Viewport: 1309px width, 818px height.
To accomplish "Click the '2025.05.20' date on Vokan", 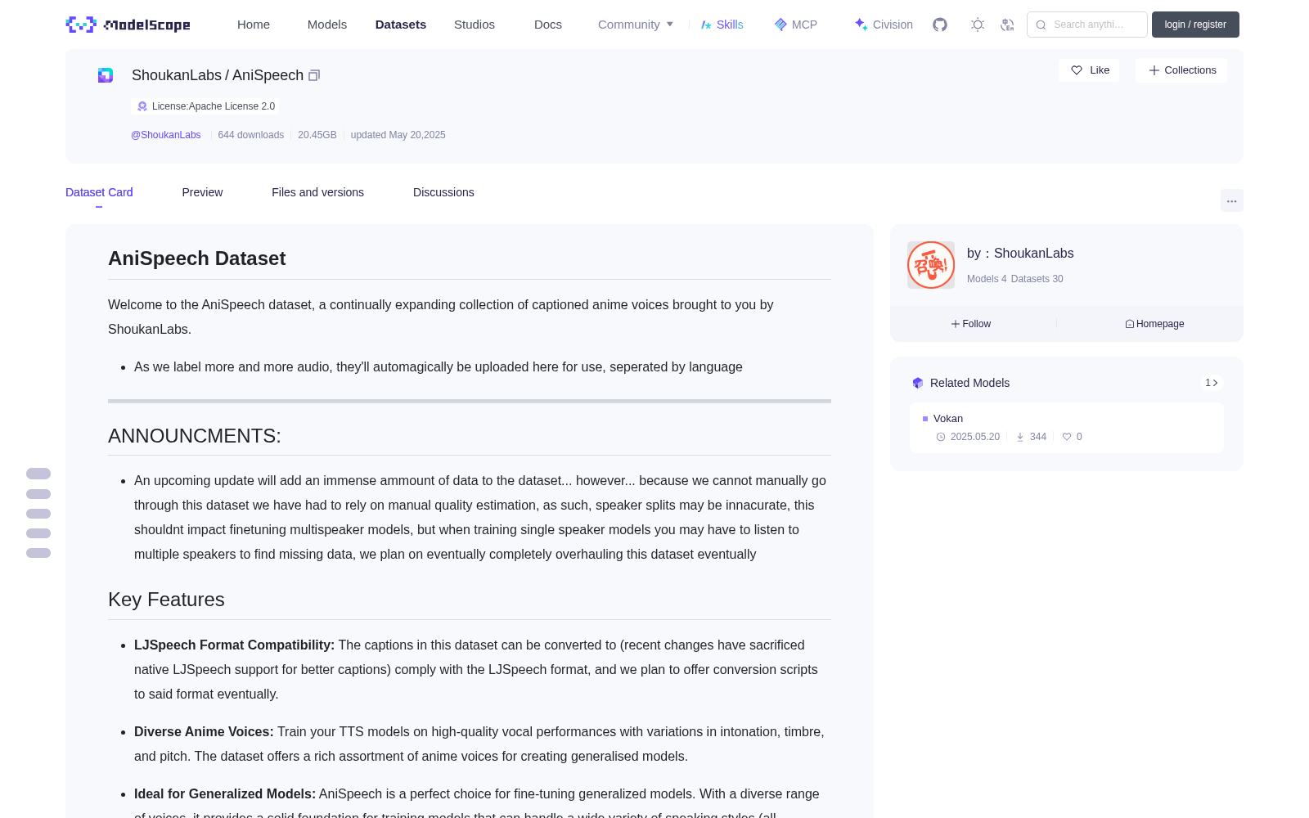I will (x=975, y=437).
